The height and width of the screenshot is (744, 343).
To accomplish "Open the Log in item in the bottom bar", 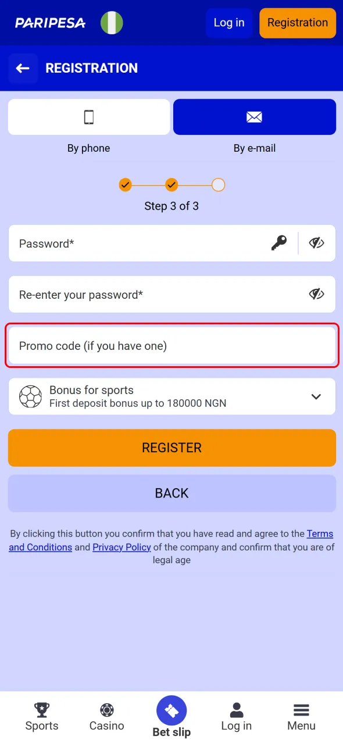I will [x=236, y=710].
